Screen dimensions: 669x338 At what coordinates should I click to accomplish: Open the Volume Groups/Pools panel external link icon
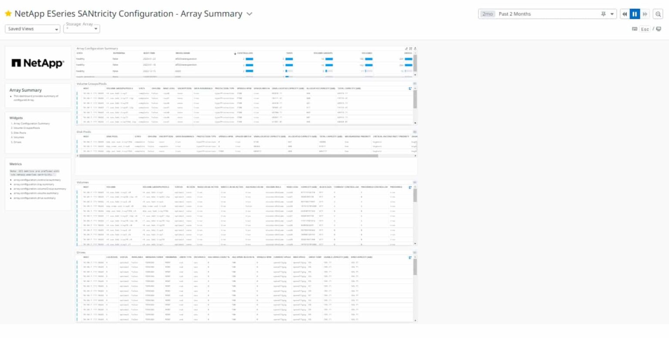(410, 88)
